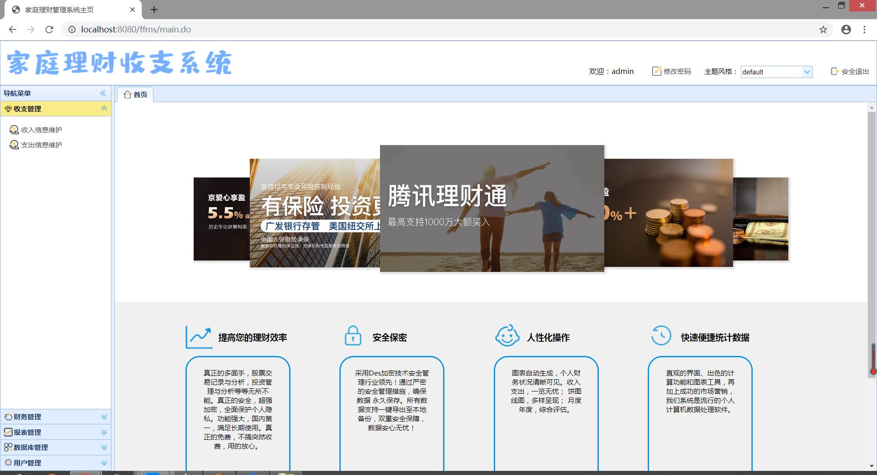This screenshot has width=877, height=475.
Task: Open the 主题风格 theme dropdown
Action: pos(807,72)
